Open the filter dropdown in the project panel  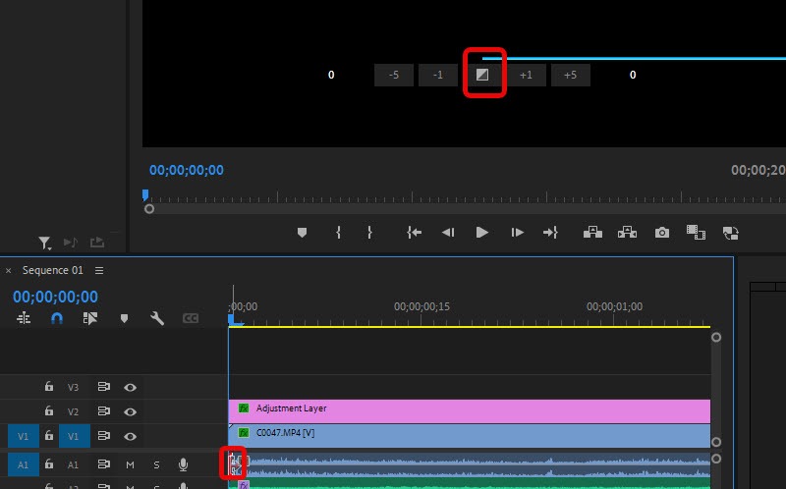(45, 243)
